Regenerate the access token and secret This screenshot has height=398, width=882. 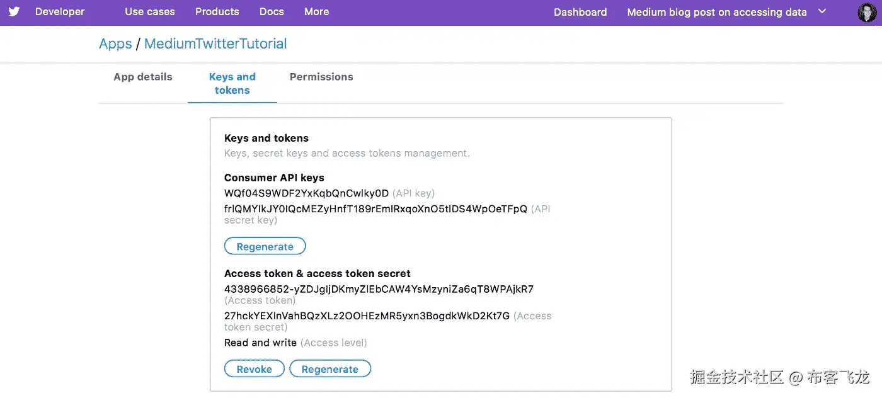tap(330, 369)
